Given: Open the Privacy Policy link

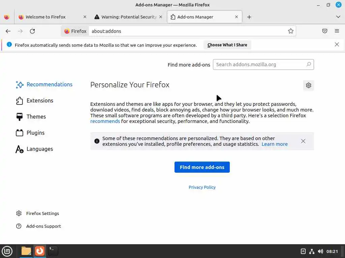Looking at the screenshot, I should point(202,187).
